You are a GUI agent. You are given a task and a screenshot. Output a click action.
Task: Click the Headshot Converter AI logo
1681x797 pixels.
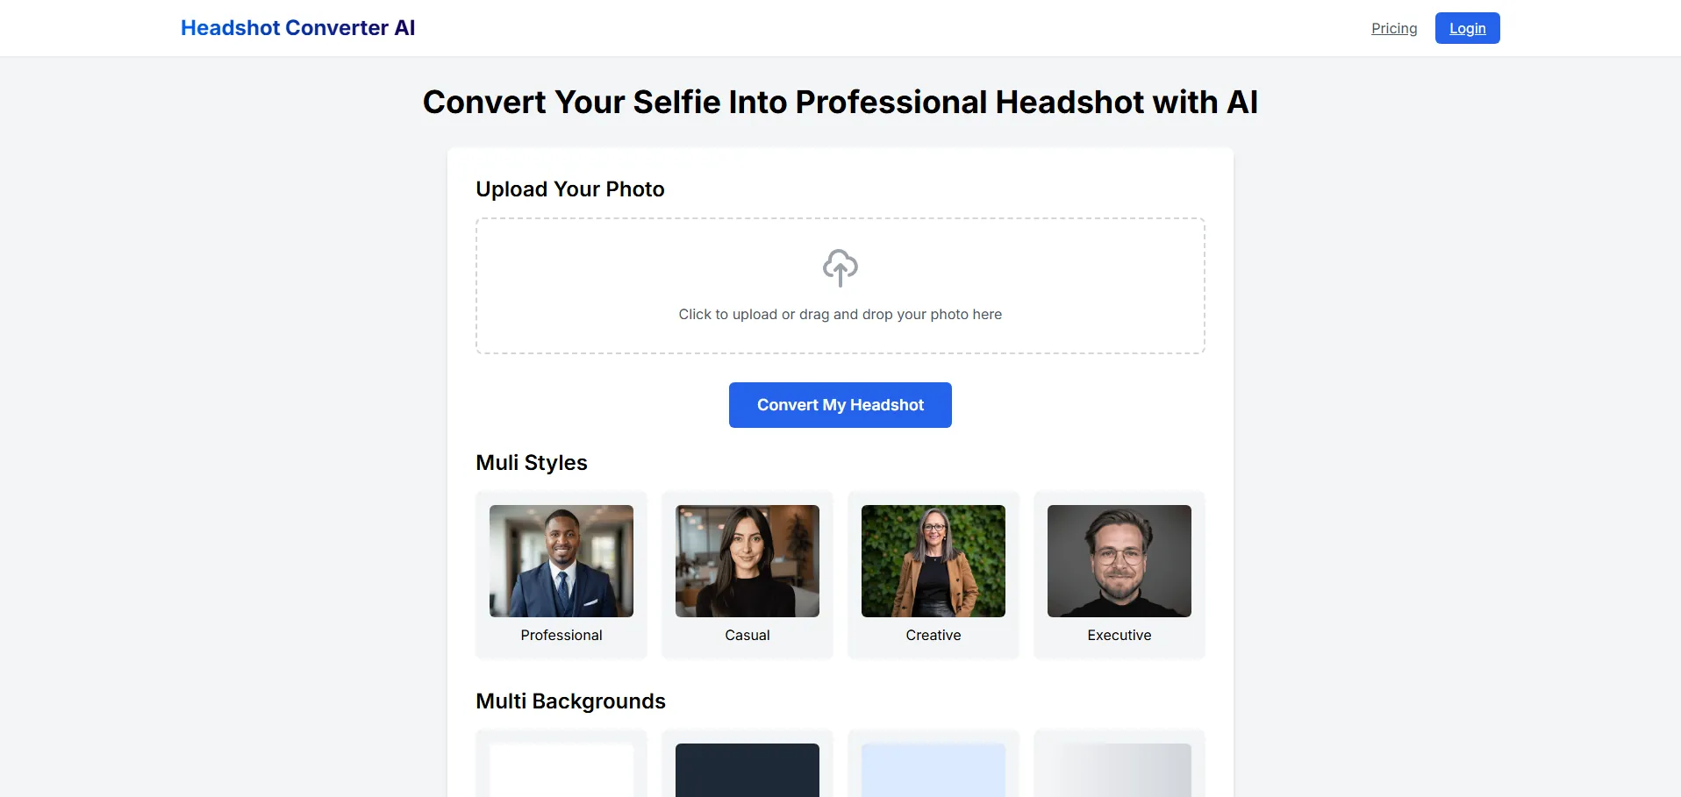[297, 28]
